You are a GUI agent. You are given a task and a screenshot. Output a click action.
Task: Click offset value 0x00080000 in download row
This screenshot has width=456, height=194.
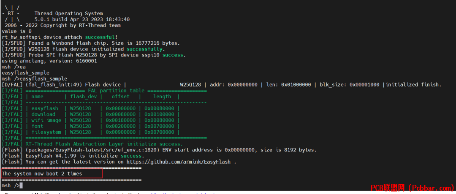121,114
